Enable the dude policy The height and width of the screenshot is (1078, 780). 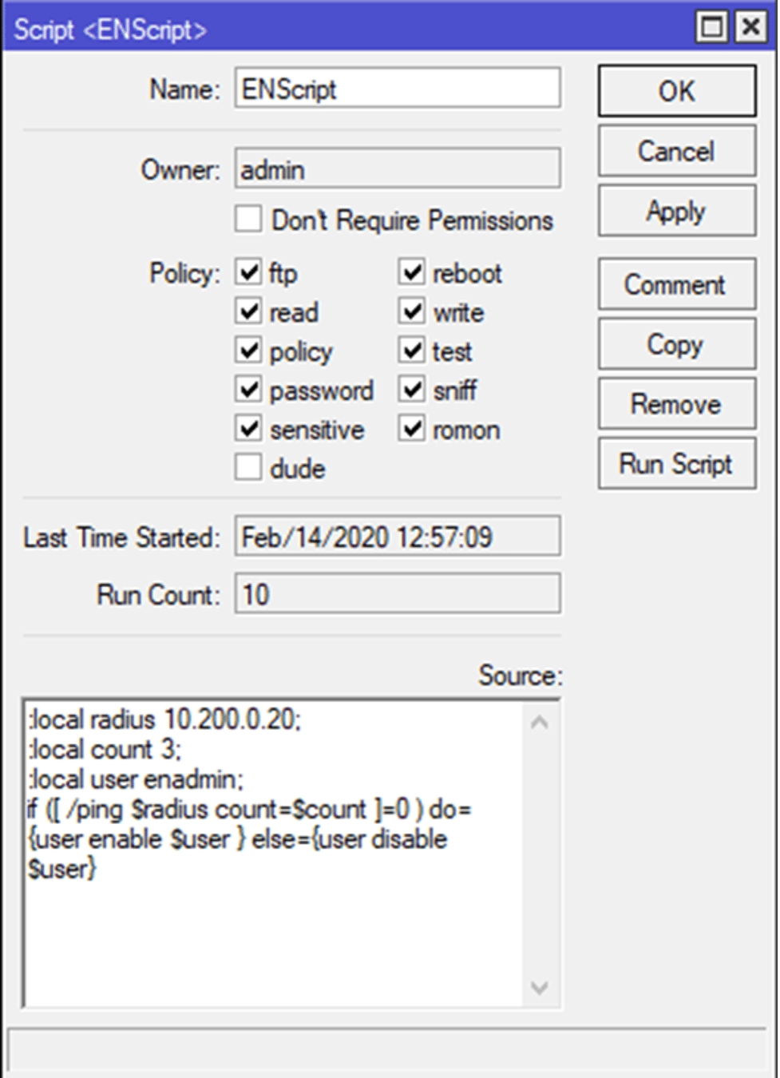248,468
